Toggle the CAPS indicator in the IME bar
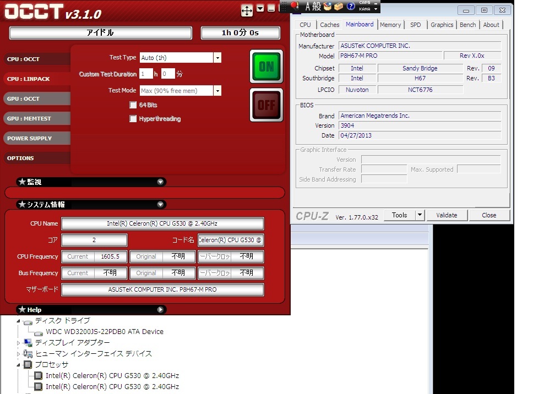 click(364, 3)
